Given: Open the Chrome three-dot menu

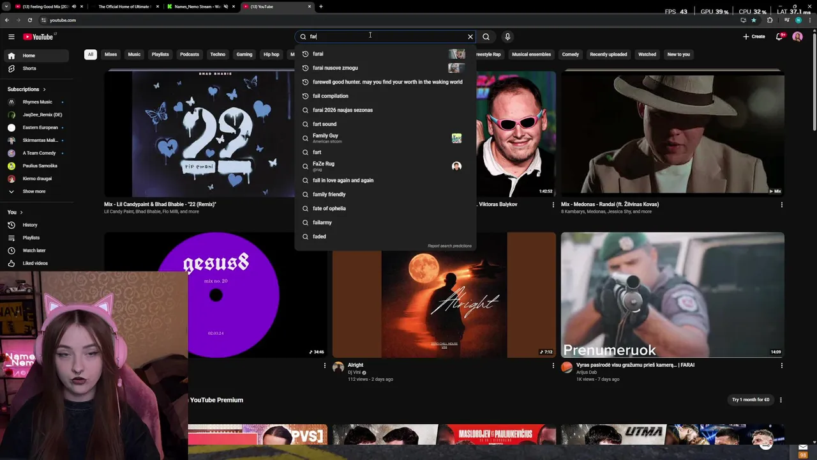Looking at the screenshot, I should (x=810, y=20).
